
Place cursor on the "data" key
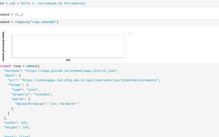[x=10, y=75]
